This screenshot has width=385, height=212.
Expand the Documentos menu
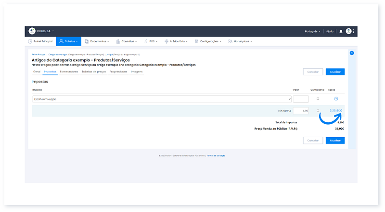click(98, 41)
